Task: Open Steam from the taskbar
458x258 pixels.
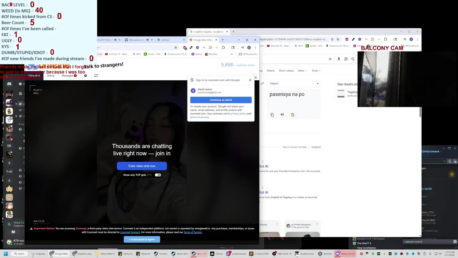Action: [179, 254]
